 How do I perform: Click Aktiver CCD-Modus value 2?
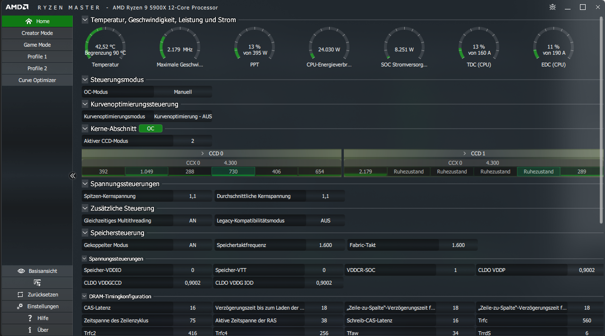tap(193, 141)
